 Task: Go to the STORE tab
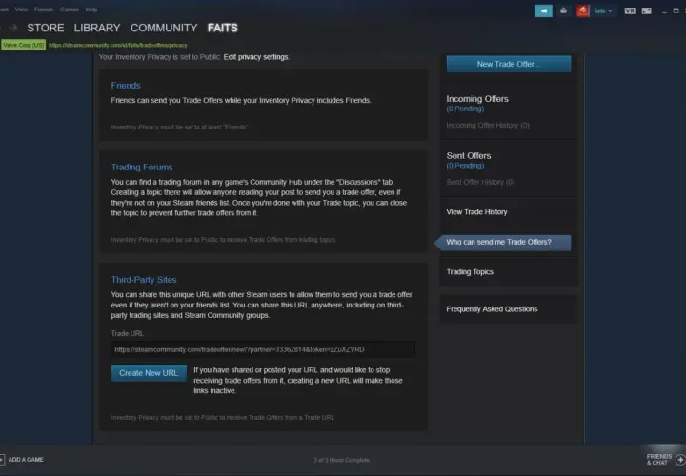click(x=46, y=28)
